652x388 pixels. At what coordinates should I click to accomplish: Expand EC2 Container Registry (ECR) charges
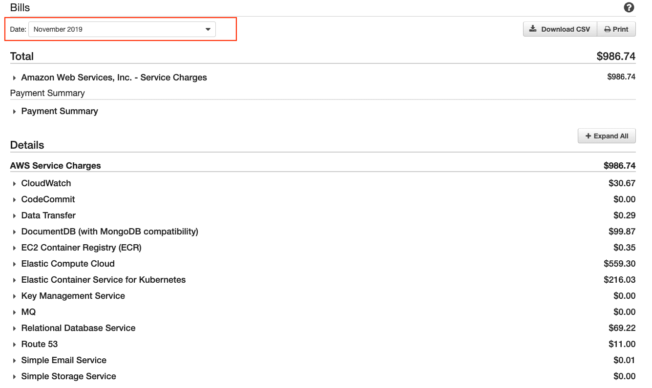click(81, 248)
